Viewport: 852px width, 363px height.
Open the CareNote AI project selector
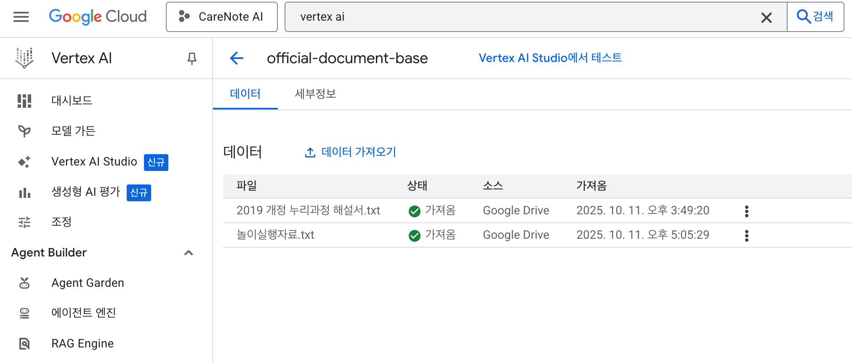tap(222, 17)
